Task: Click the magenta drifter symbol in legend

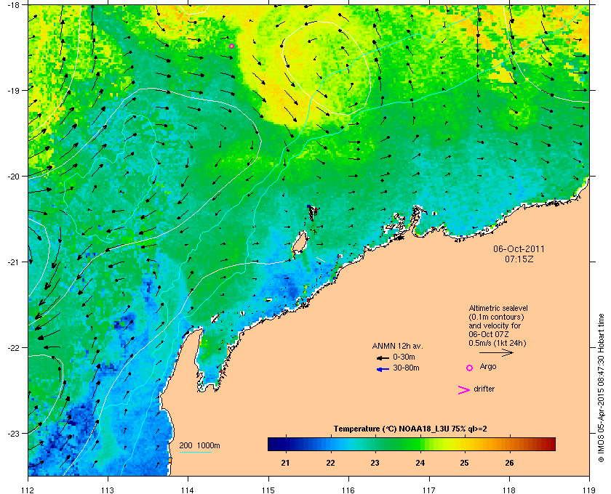Action: [x=464, y=390]
